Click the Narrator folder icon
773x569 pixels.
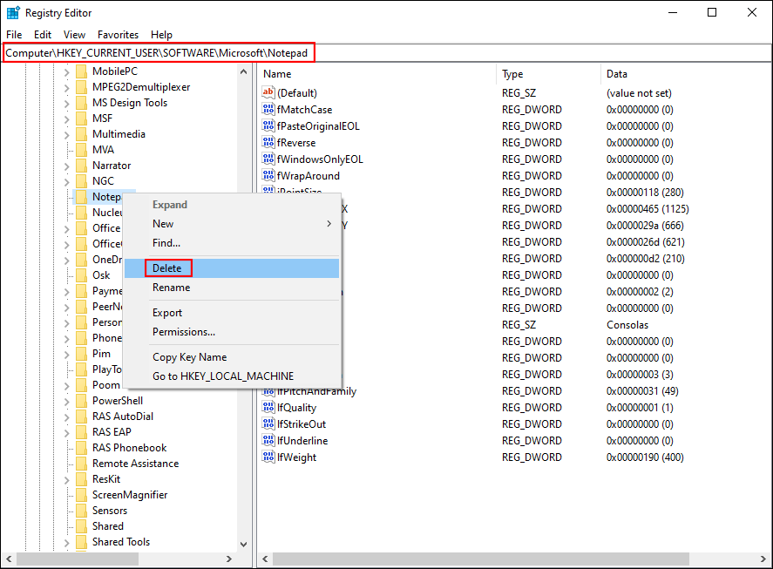tap(81, 166)
